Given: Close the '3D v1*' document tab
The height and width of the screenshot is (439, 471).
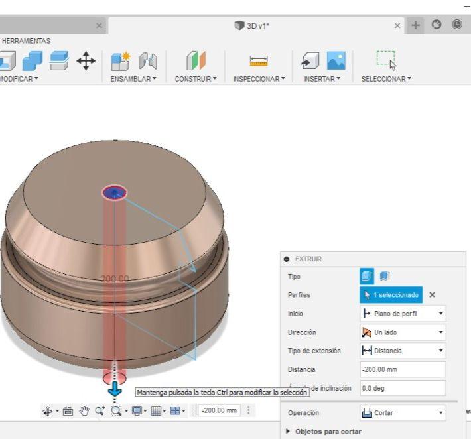Looking at the screenshot, I should tap(397, 25).
